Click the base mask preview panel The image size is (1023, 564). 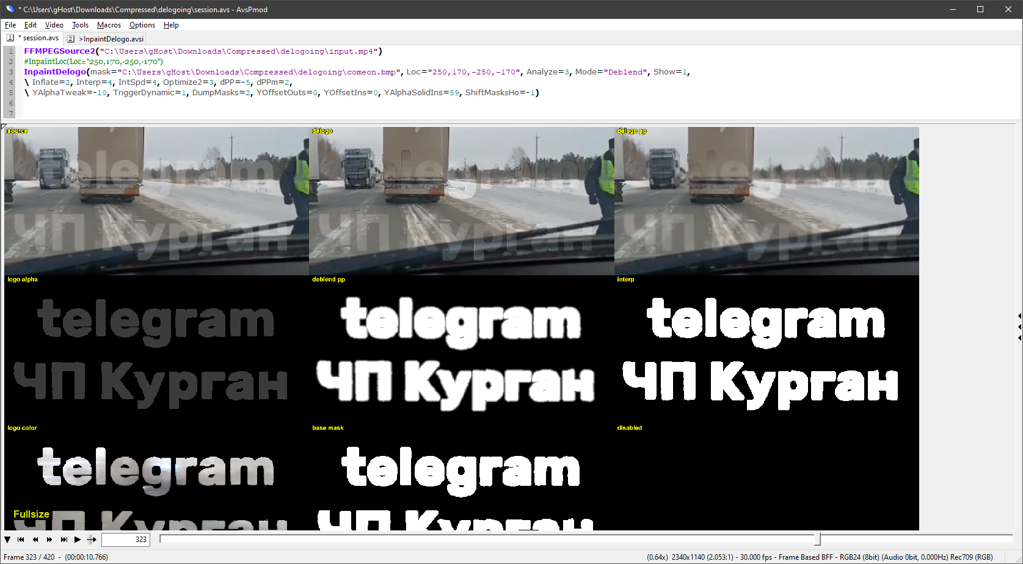point(462,477)
